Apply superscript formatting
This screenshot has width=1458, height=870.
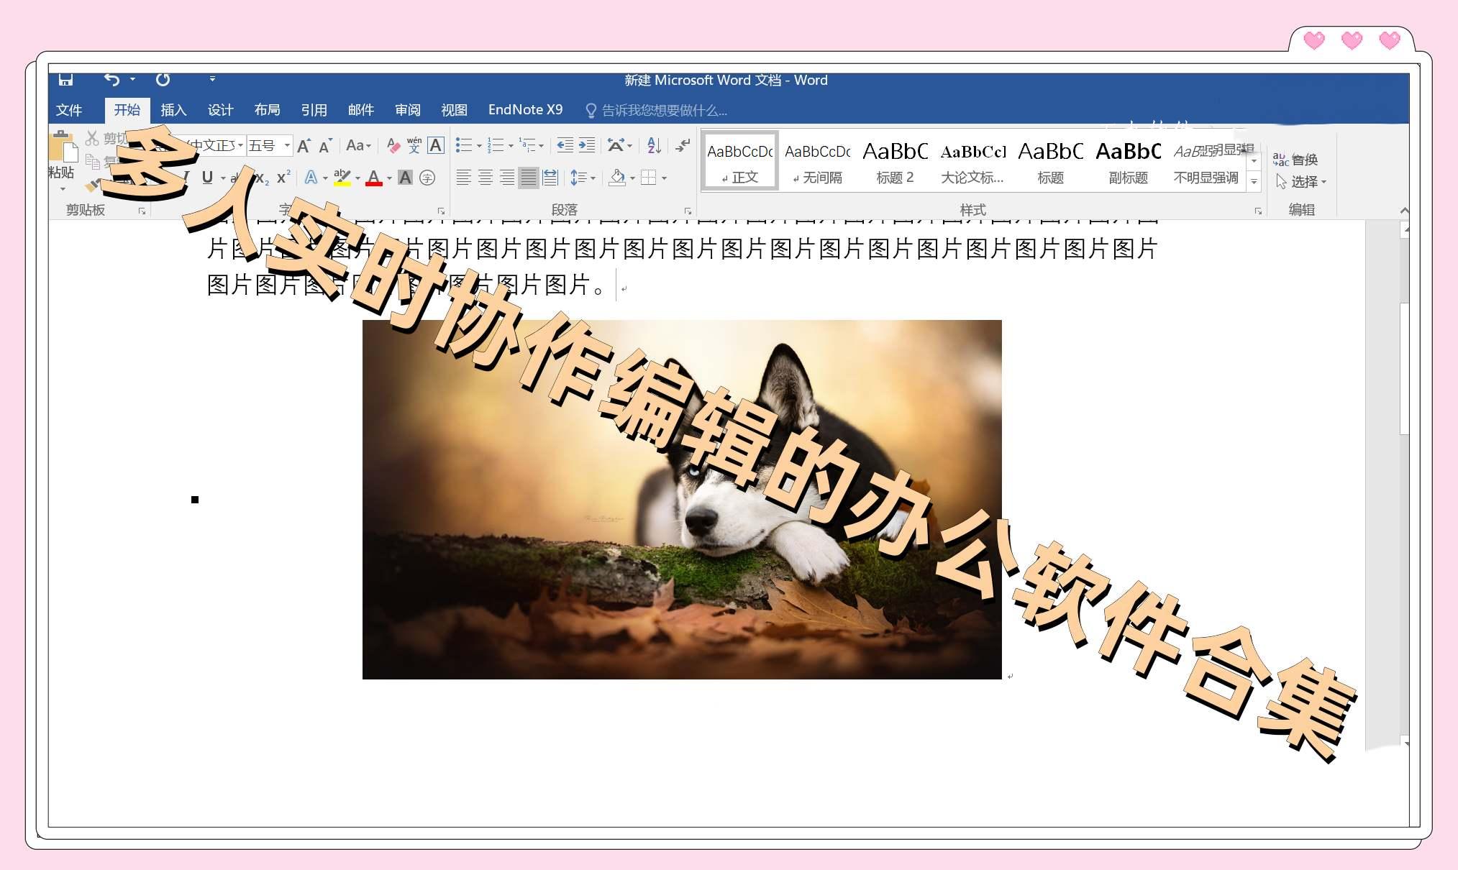tap(283, 178)
